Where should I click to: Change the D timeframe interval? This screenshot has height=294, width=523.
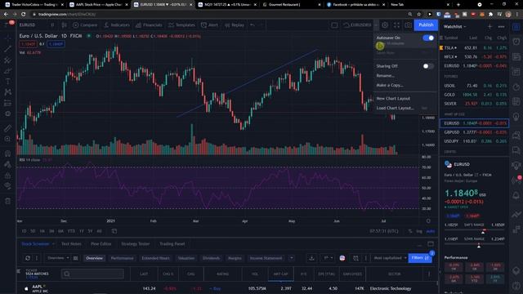coord(52,25)
